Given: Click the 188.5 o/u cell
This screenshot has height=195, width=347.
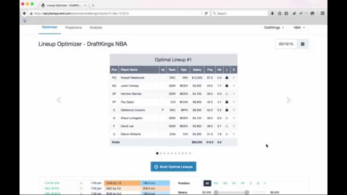Looking at the screenshot, I should (155, 183).
